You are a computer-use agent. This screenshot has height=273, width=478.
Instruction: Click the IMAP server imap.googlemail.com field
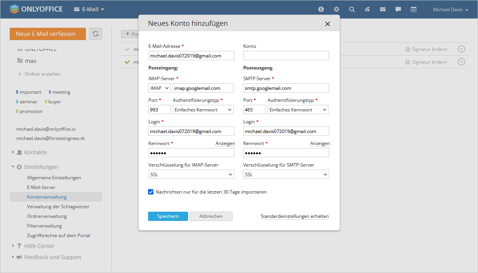click(203, 88)
